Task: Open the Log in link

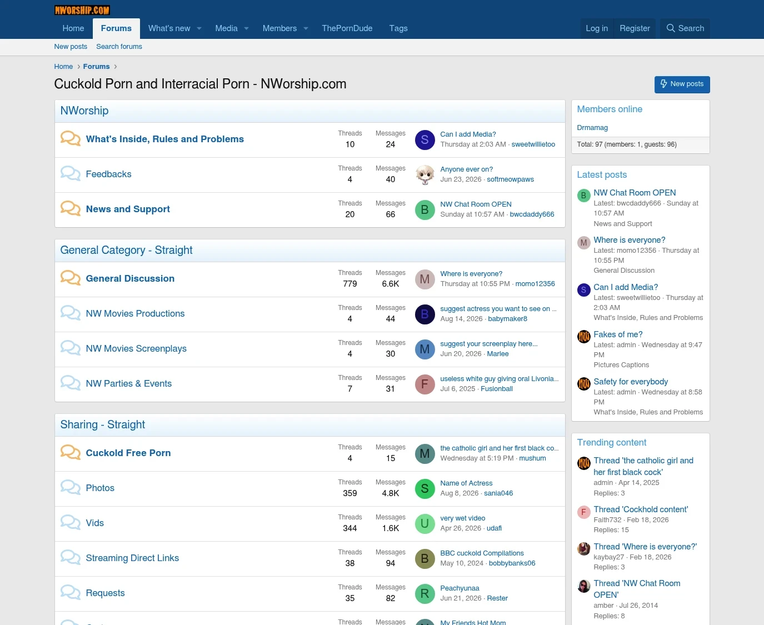Action: click(597, 28)
